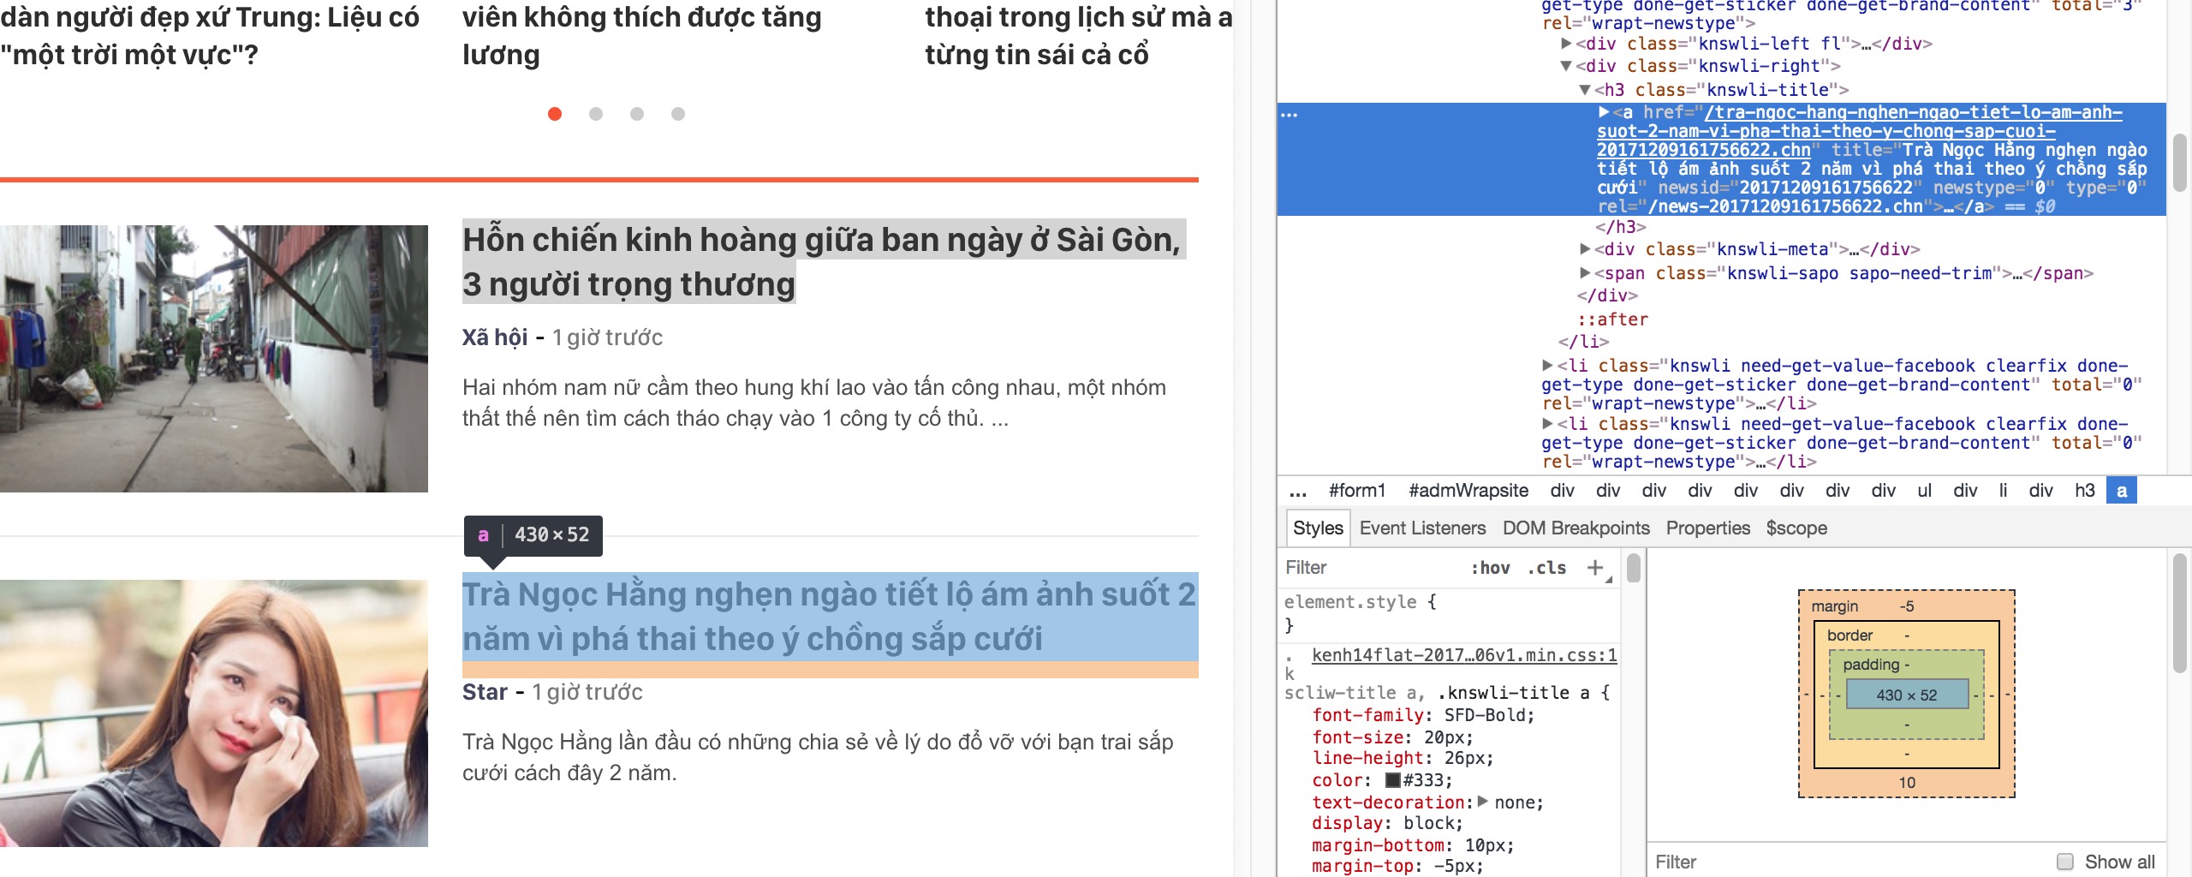The image size is (2192, 877).
Task: Click the styles Filter input field
Action: (x=1370, y=568)
